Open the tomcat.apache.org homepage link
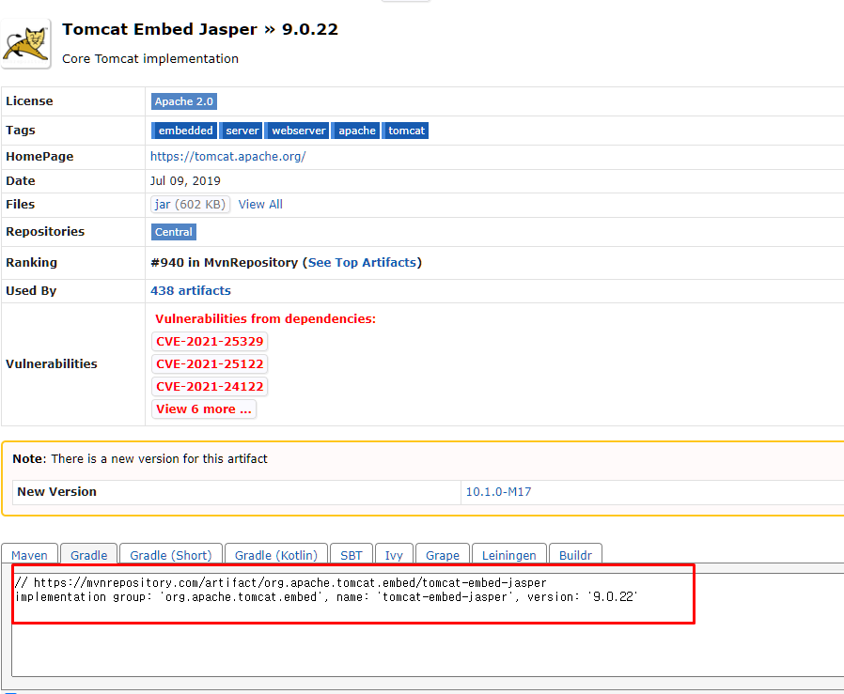 click(x=228, y=157)
